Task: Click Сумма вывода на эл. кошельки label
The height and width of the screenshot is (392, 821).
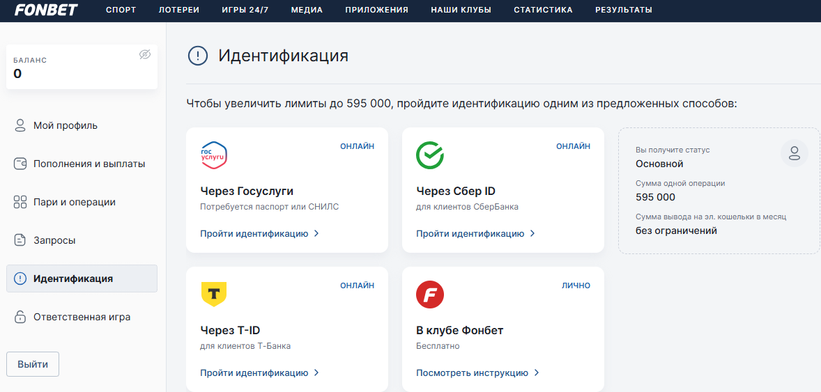Action: 711,216
